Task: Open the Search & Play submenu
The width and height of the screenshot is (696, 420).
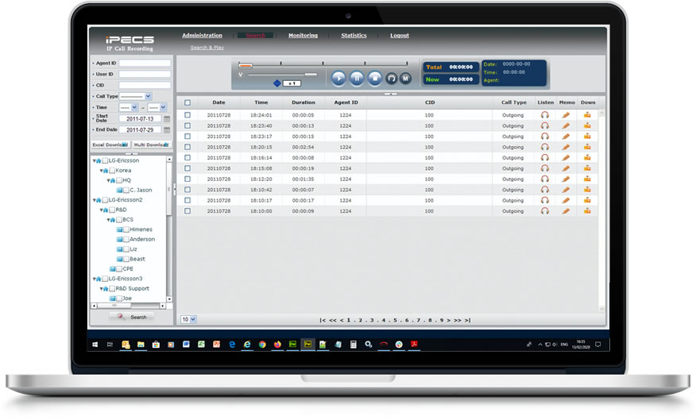Action: tap(207, 48)
